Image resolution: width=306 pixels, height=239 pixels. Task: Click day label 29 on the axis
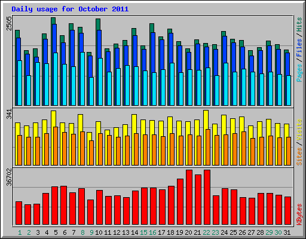269,232
